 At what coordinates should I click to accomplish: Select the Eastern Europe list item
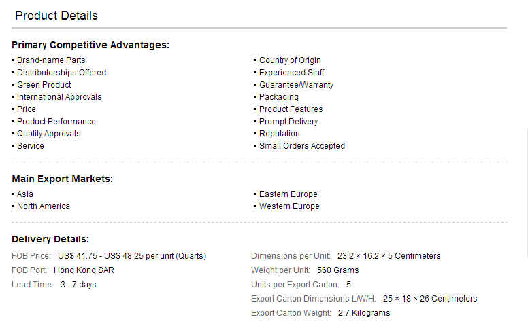coord(288,194)
